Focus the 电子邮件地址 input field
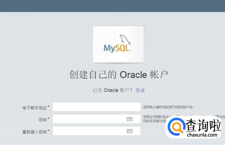 point(97,107)
